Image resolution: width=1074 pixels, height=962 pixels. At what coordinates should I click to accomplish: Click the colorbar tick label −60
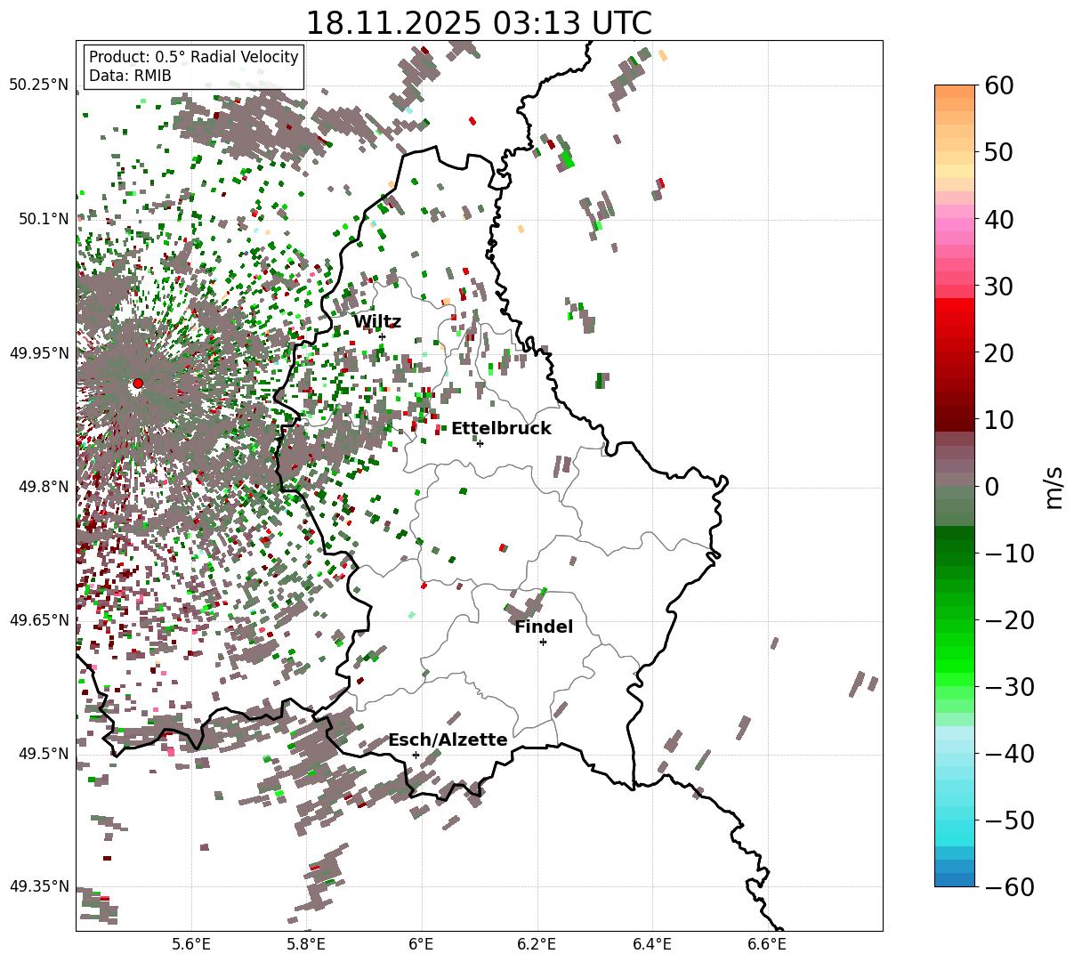click(1009, 886)
